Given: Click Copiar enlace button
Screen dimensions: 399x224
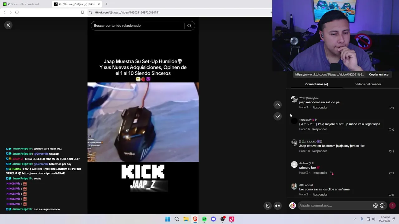Looking at the screenshot, I should point(378,75).
